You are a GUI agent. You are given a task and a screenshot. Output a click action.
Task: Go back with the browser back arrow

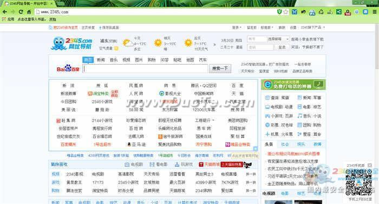[4, 12]
